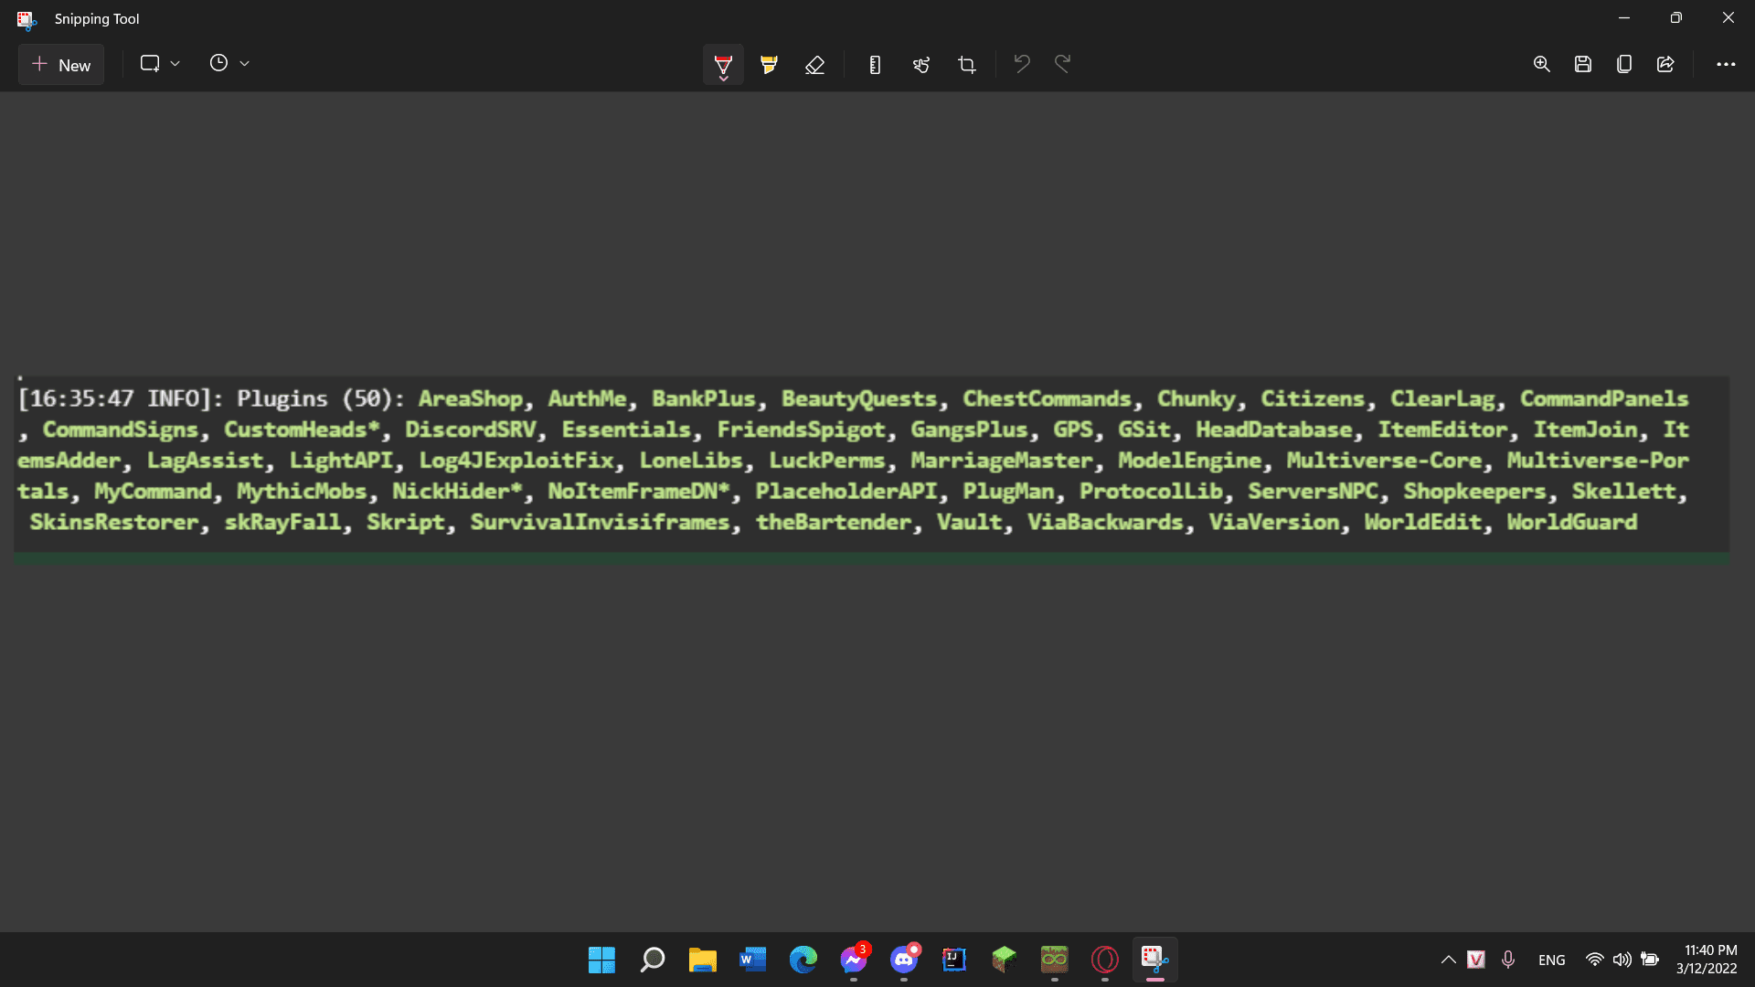
Task: Open the Zoom magnifier control
Action: pyautogui.click(x=1541, y=64)
